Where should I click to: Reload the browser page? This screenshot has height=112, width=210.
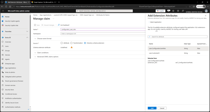click(6, 7)
